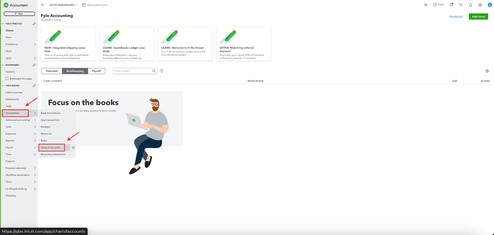Switch to the Overview tab
The image size is (494, 235).
pyautogui.click(x=52, y=71)
